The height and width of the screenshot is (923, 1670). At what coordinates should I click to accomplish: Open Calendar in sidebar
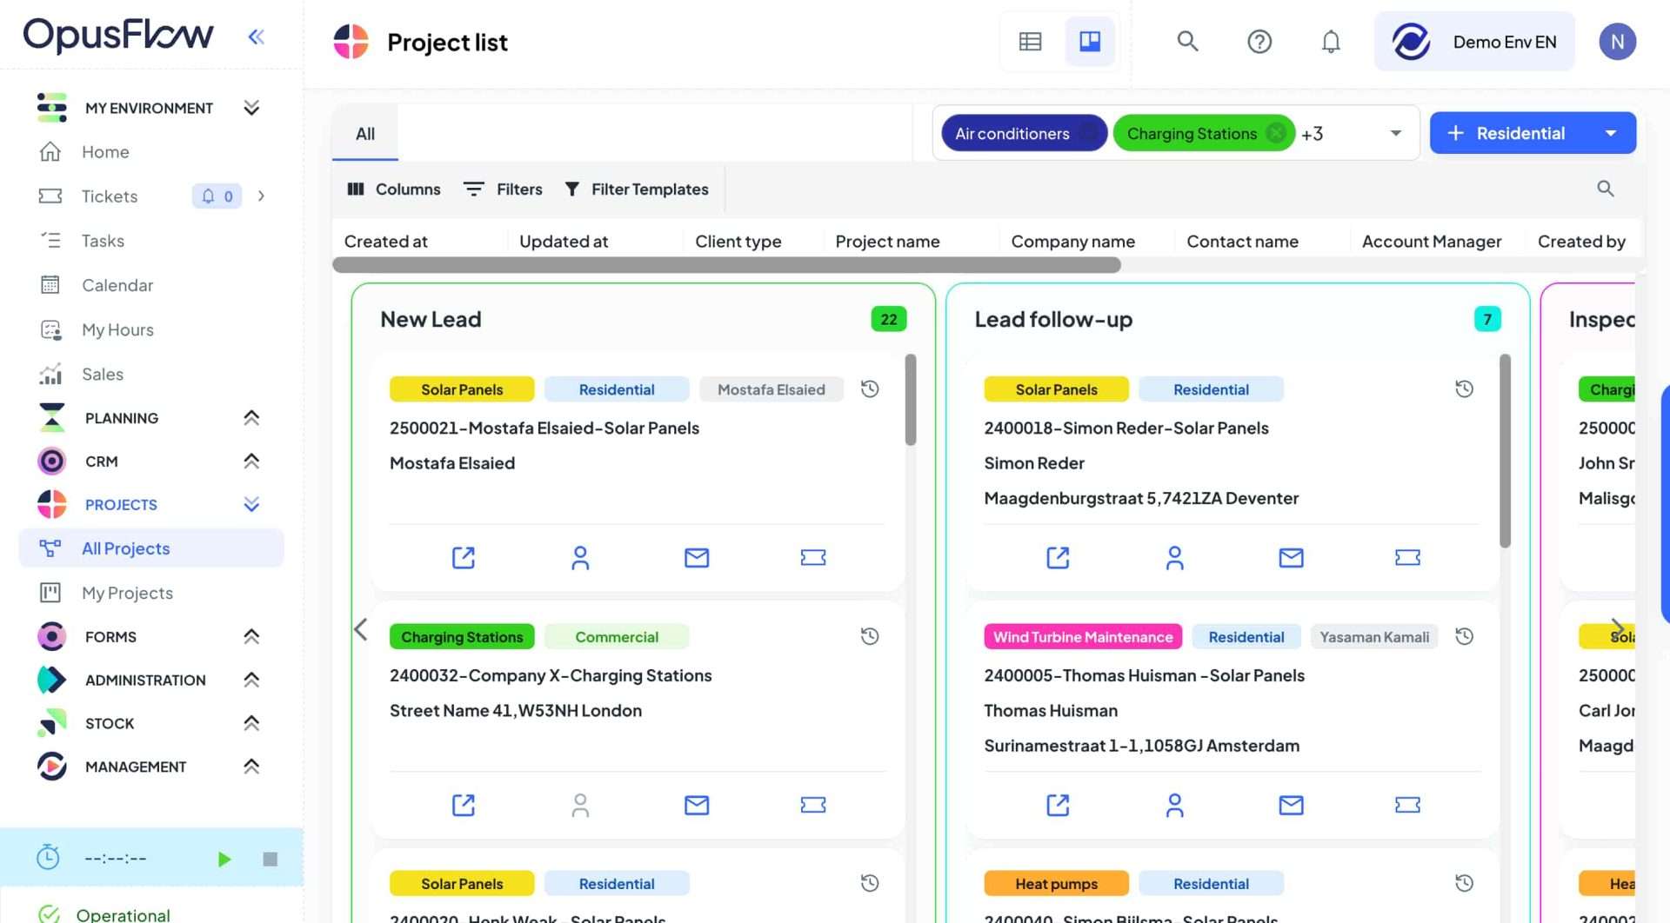[117, 285]
